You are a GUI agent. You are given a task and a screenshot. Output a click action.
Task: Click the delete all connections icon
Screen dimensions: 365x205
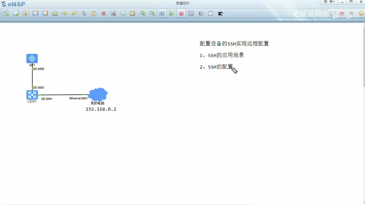tap(113, 13)
